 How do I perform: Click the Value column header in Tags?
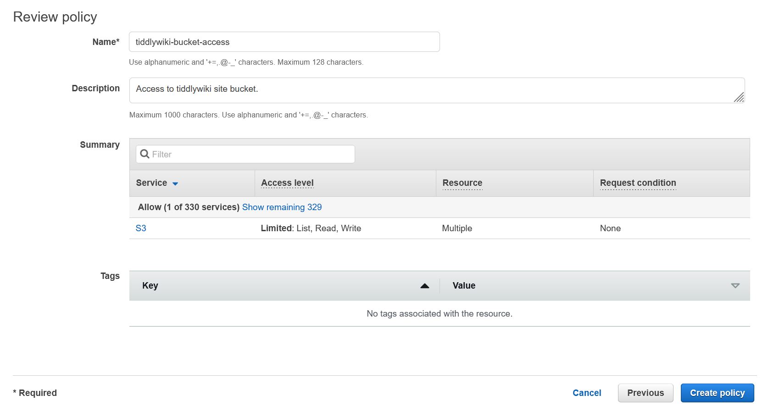[x=464, y=285]
